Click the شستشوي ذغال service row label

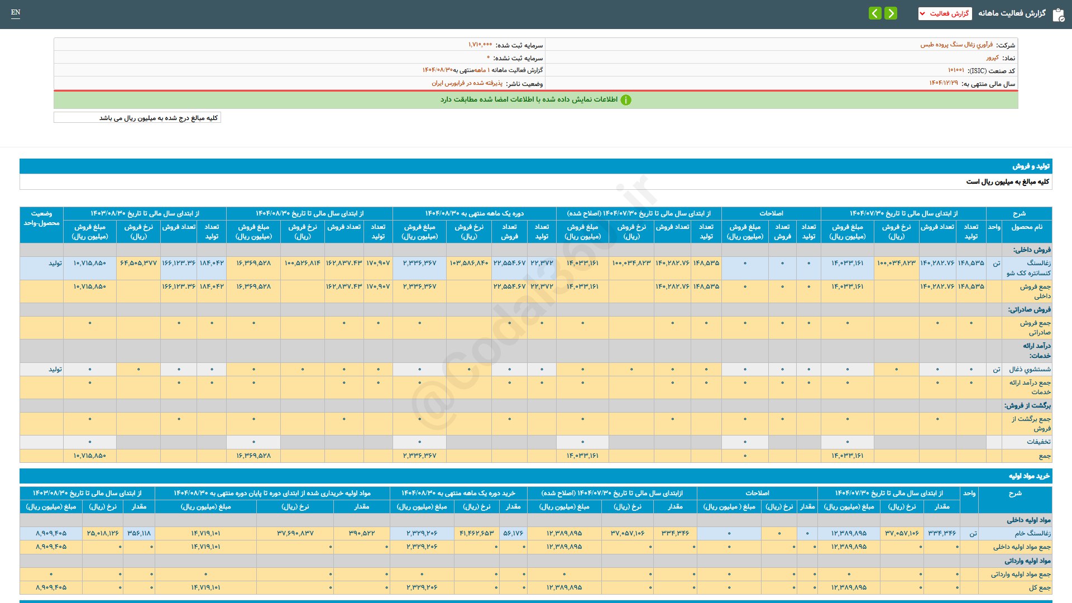click(1030, 369)
